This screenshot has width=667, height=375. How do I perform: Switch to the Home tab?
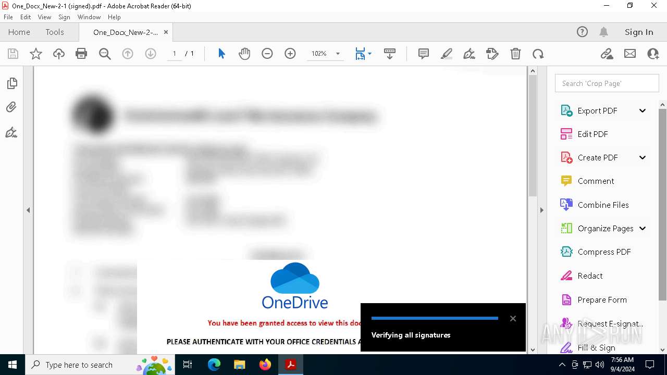(x=19, y=32)
